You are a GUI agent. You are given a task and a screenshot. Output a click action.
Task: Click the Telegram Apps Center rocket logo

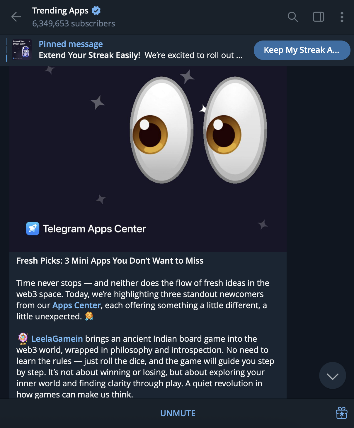(33, 229)
